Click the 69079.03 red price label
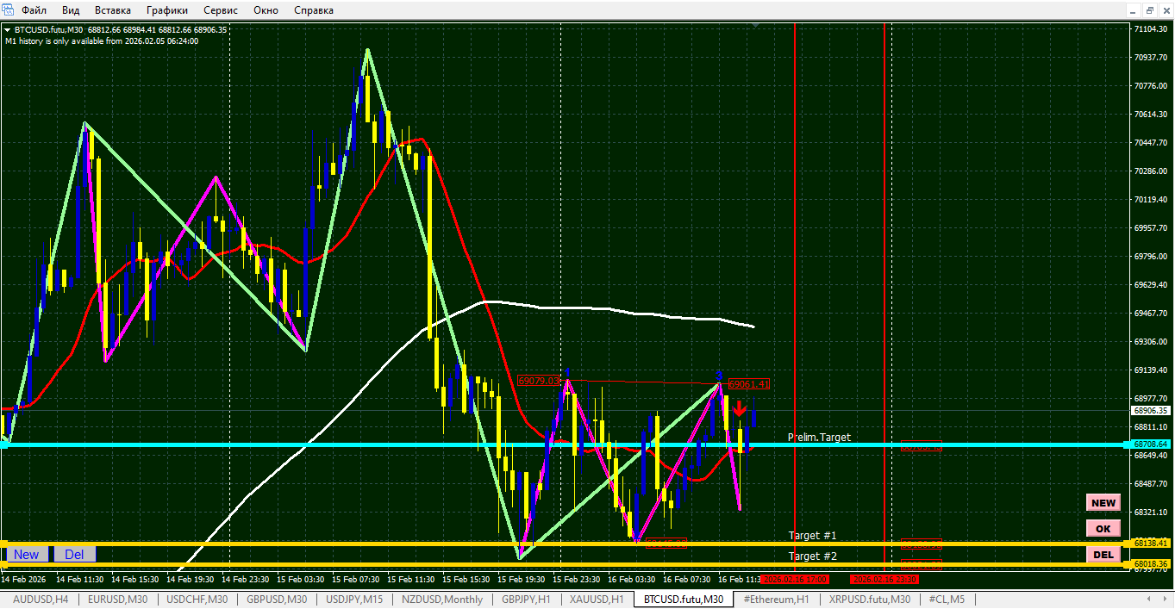 [539, 381]
